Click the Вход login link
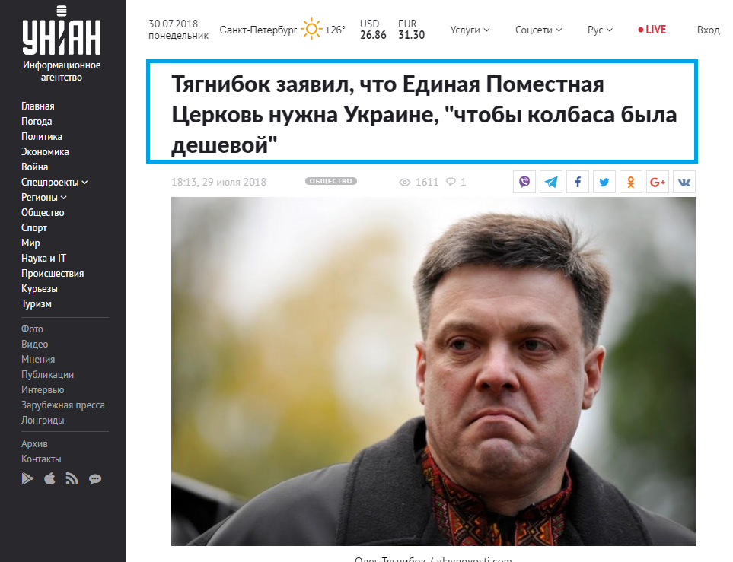Viewport: 733px width, 562px height. [708, 30]
